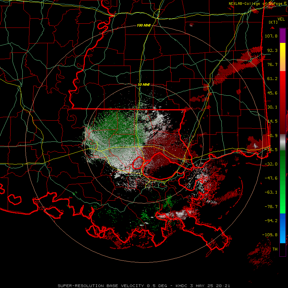The image size is (288, 288).
Task: Click the [KT] units label
Action: 273,22
